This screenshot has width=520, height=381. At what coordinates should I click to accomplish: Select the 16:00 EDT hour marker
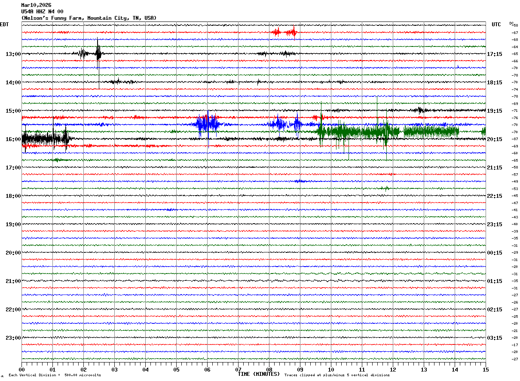click(x=13, y=139)
